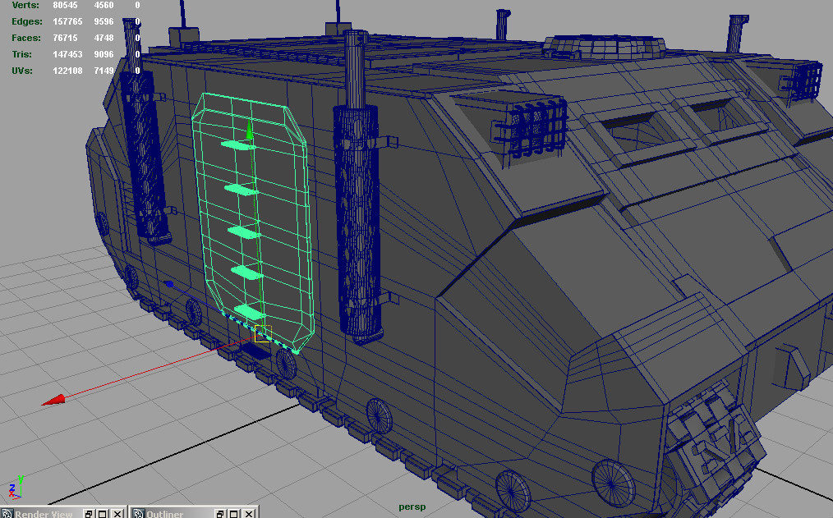Image resolution: width=833 pixels, height=518 pixels.
Task: Click the Faces label in the poly count HUD
Action: 26,38
